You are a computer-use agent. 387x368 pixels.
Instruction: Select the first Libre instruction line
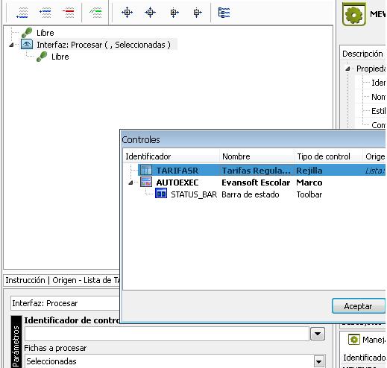(45, 33)
